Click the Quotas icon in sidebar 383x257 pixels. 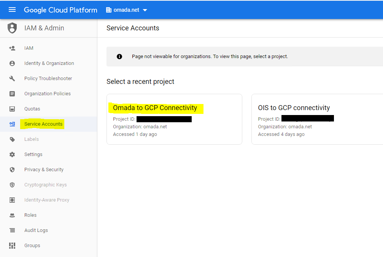[12, 109]
